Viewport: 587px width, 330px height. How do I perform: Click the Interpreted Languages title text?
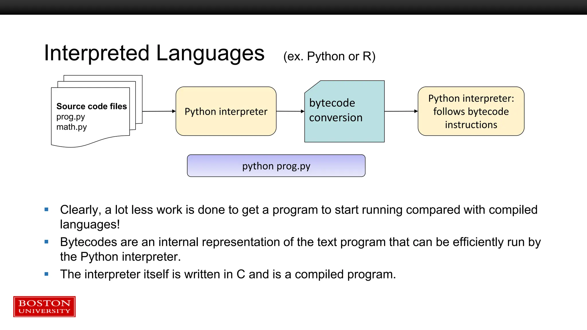(x=154, y=53)
